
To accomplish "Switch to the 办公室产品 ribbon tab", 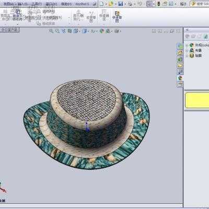I will tap(9, 30).
